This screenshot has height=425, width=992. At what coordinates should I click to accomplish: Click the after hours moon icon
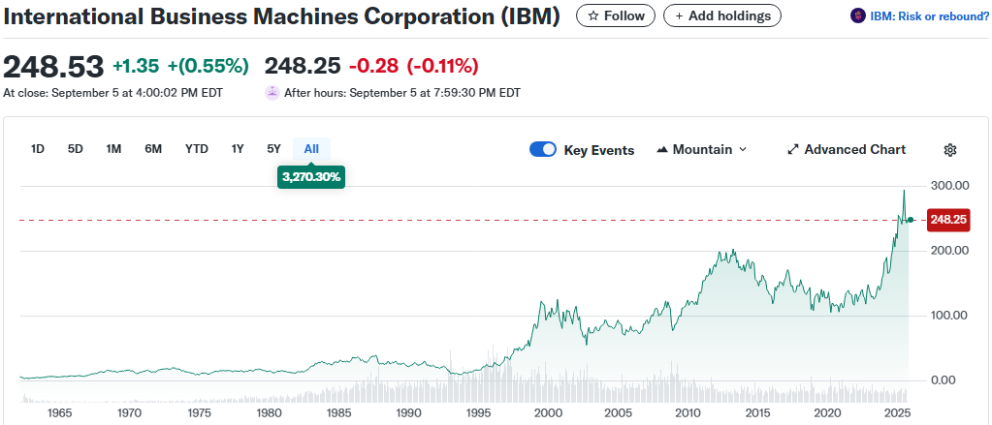(272, 93)
